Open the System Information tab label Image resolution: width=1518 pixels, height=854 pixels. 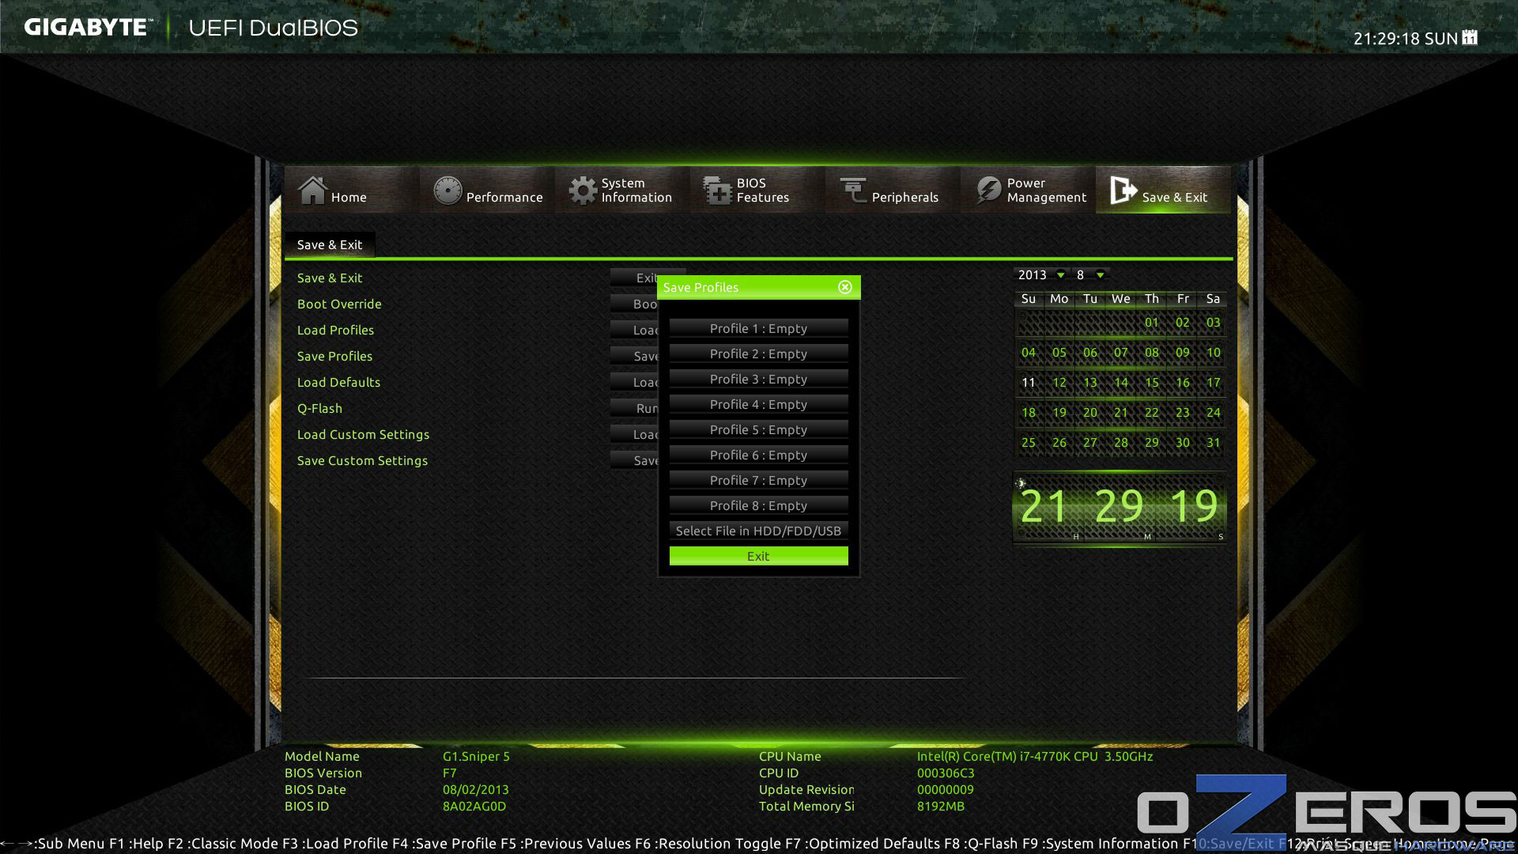point(636,190)
